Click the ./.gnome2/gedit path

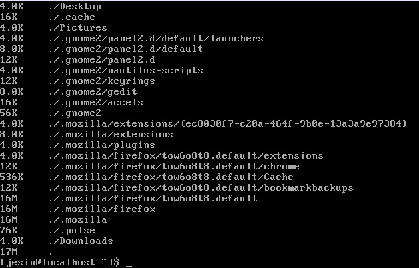pos(94,92)
